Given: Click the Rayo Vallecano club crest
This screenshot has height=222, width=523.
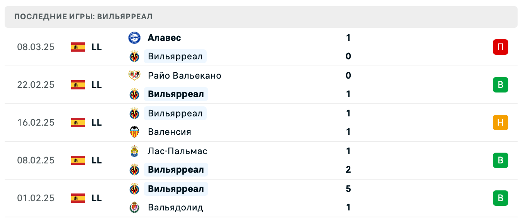Looking at the screenshot, I should click(x=134, y=76).
